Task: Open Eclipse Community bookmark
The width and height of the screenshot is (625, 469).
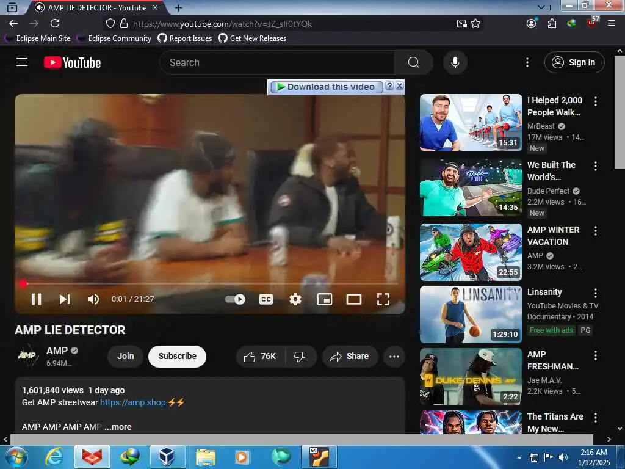Action: tap(114, 38)
